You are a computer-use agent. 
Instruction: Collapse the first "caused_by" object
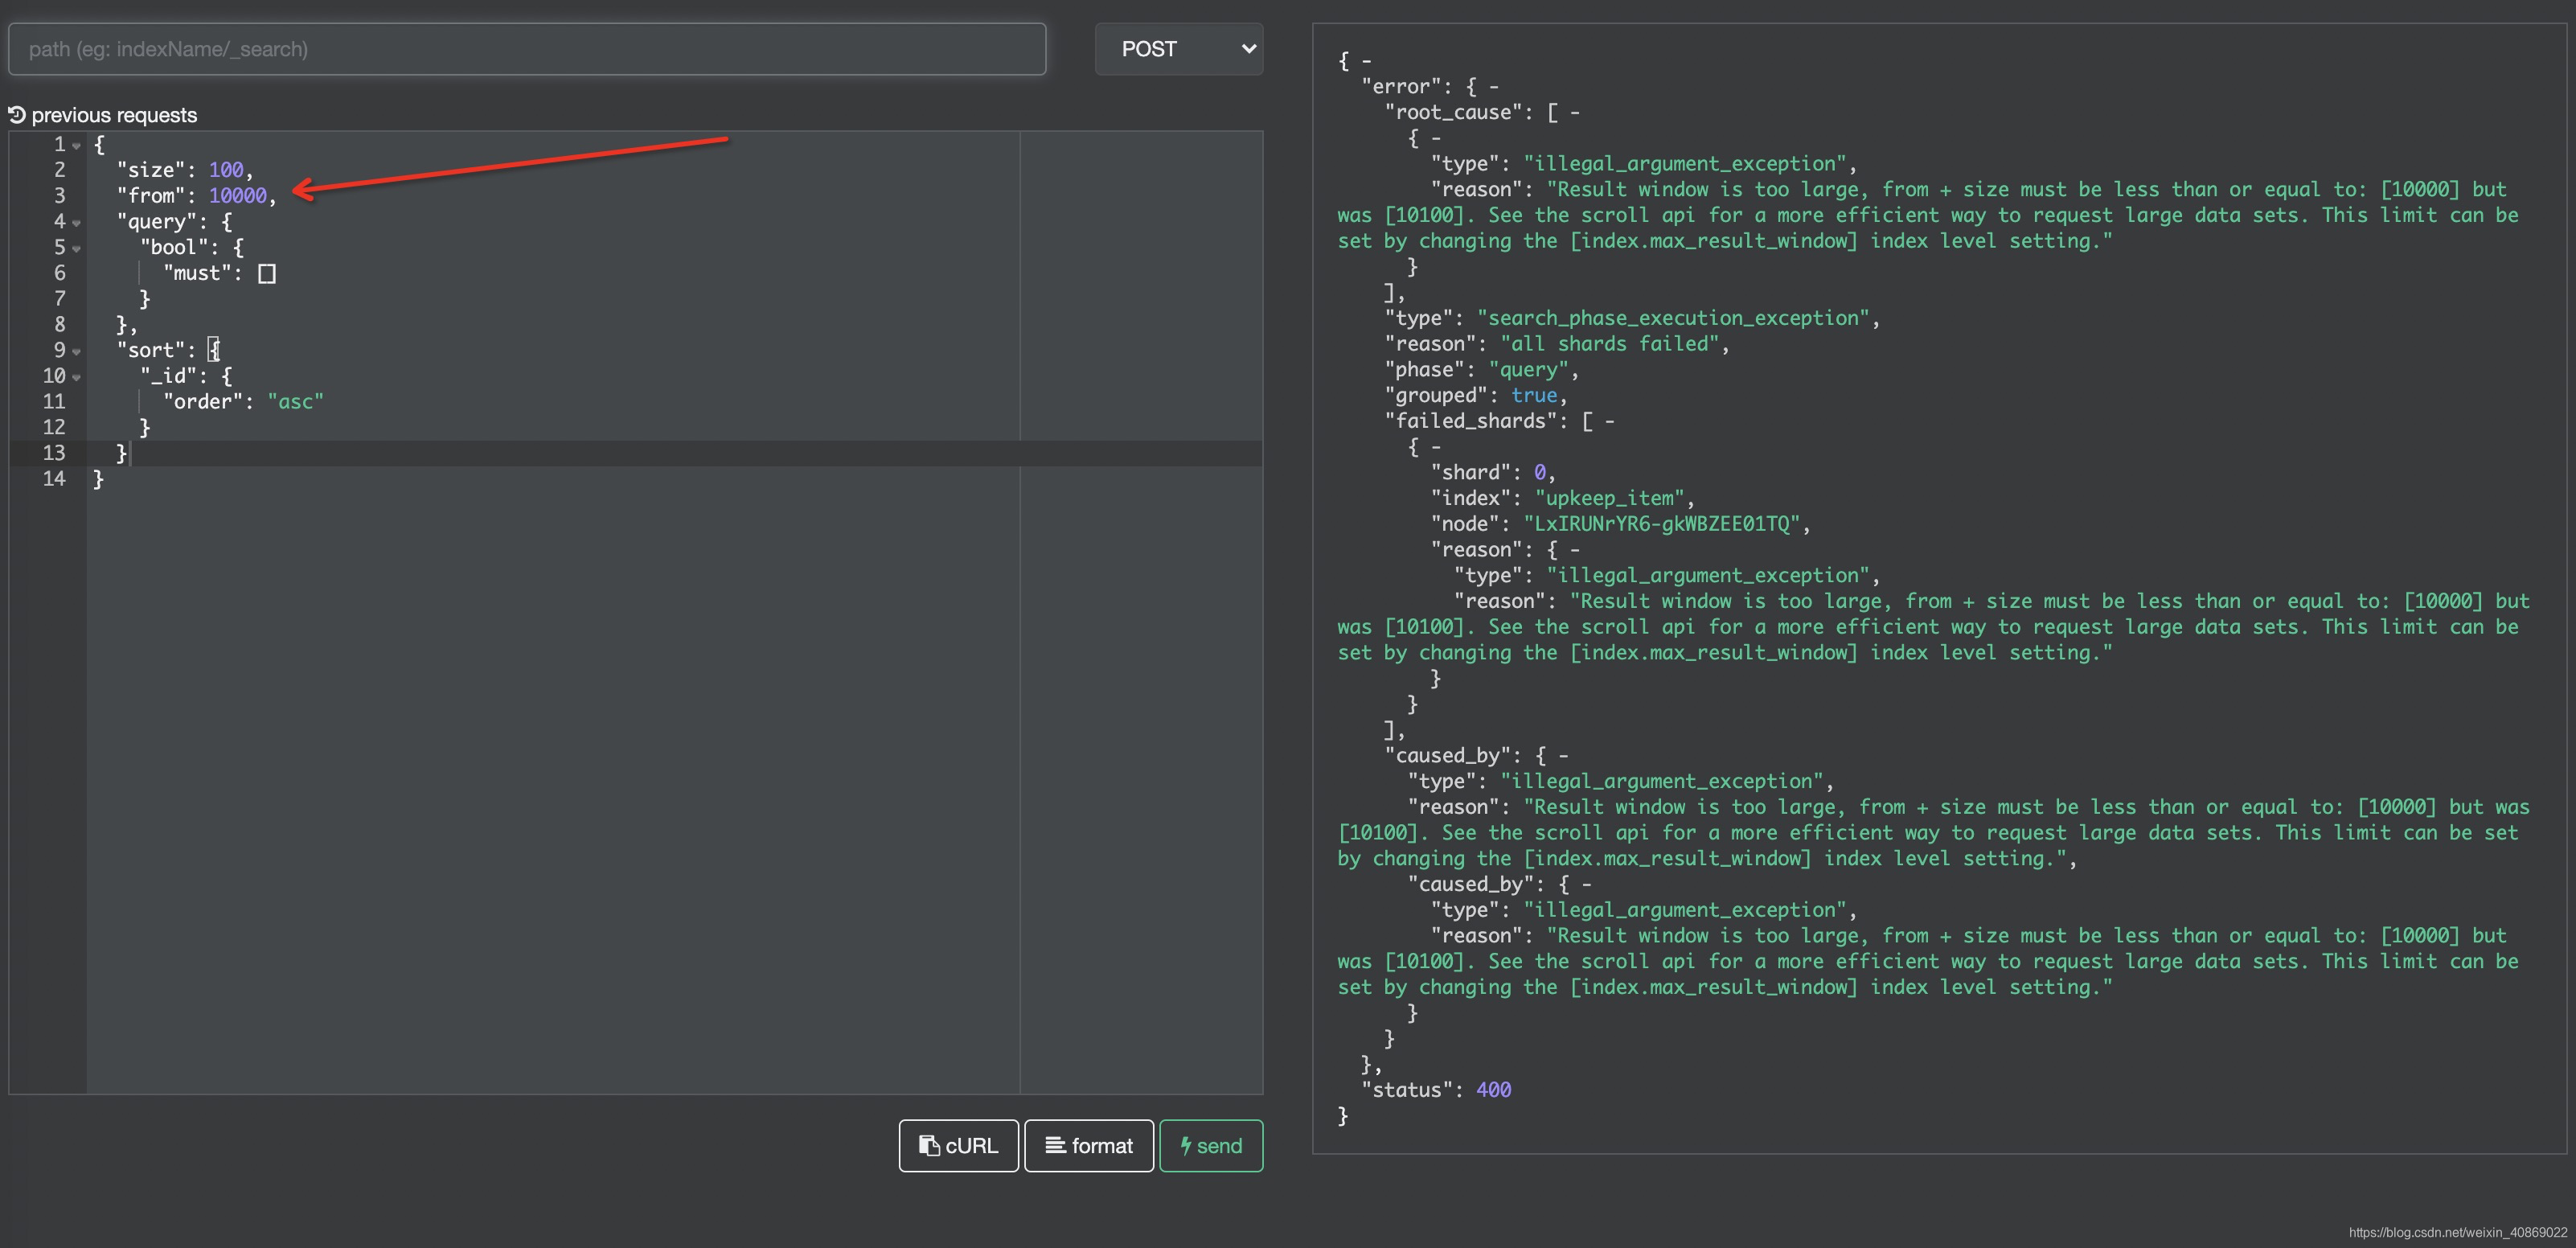1563,756
